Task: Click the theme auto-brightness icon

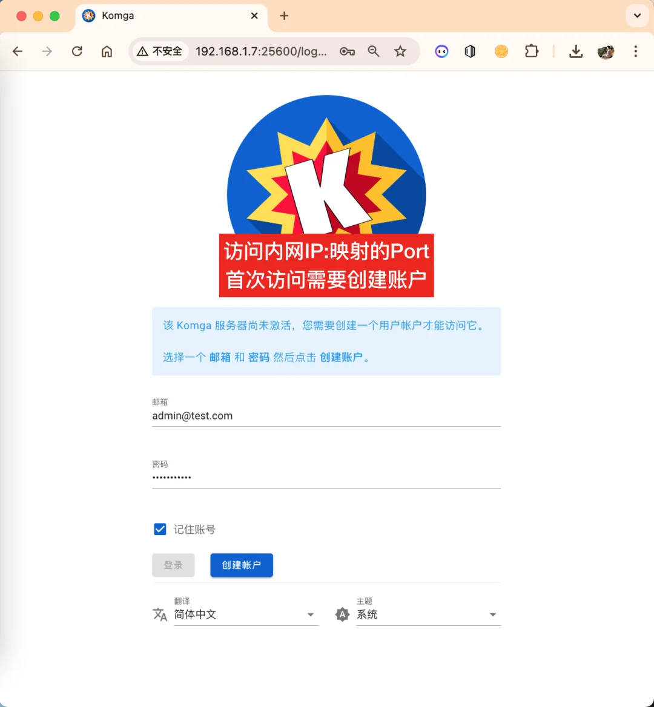Action: point(342,614)
